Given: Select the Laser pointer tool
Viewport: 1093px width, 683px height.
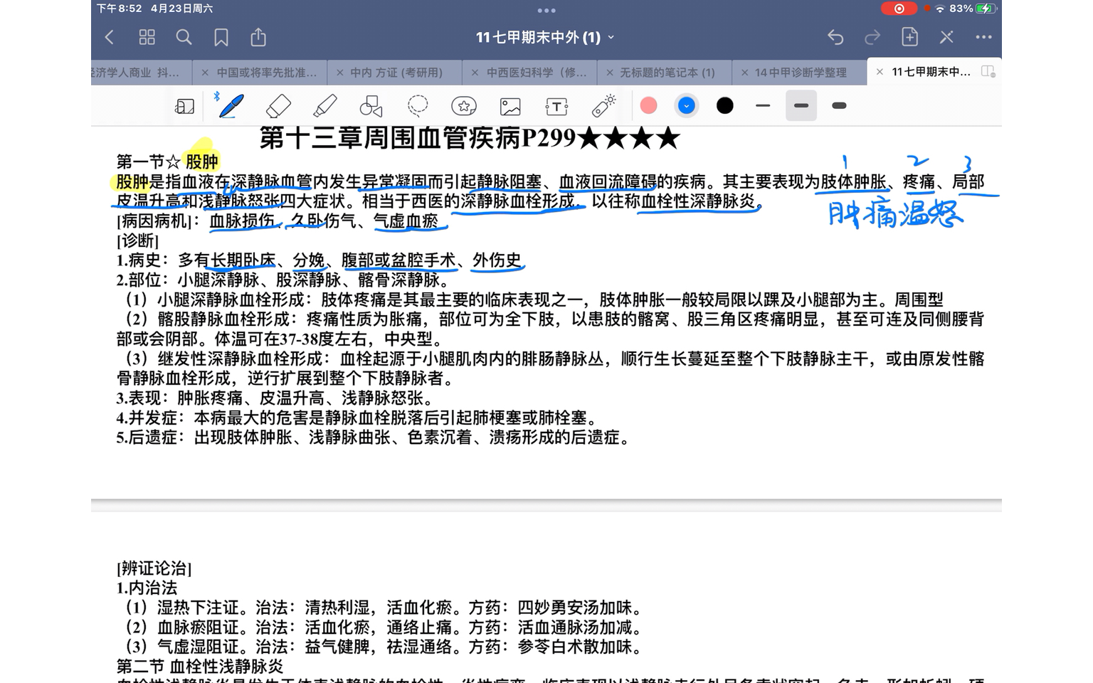Looking at the screenshot, I should point(603,106).
